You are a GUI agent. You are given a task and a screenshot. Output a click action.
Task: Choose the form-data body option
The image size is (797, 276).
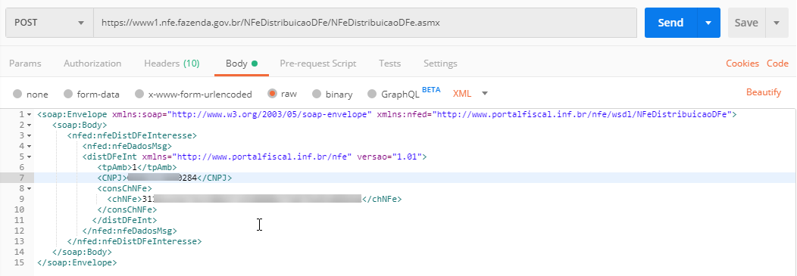pyautogui.click(x=92, y=94)
